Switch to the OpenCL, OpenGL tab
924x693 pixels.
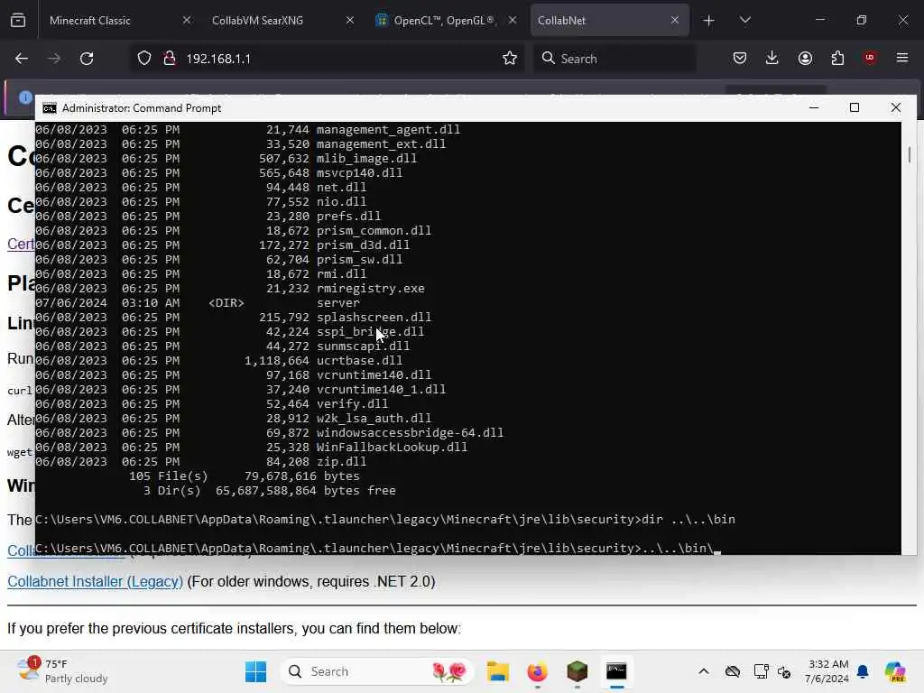445,21
